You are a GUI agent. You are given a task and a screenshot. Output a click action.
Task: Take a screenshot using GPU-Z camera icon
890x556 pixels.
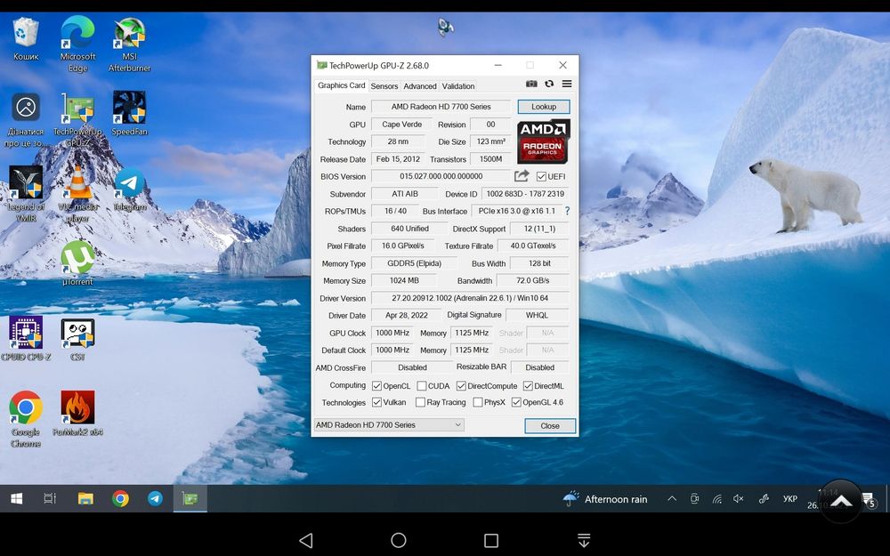point(531,84)
